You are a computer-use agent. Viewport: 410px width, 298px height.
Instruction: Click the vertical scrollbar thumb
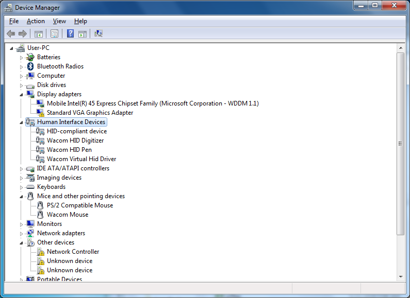point(401,144)
